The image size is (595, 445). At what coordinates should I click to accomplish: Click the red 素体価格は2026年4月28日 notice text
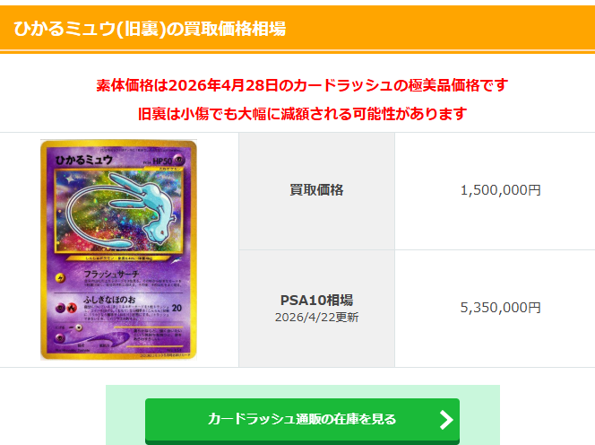point(302,85)
